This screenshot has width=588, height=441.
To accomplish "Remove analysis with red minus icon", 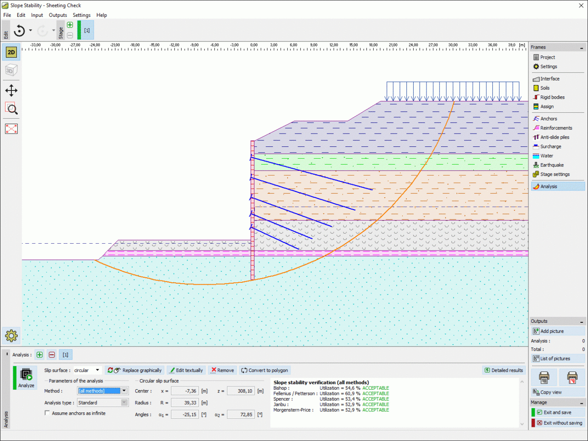I will click(x=52, y=355).
